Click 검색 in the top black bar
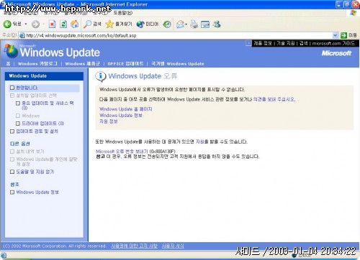 pos(303,43)
